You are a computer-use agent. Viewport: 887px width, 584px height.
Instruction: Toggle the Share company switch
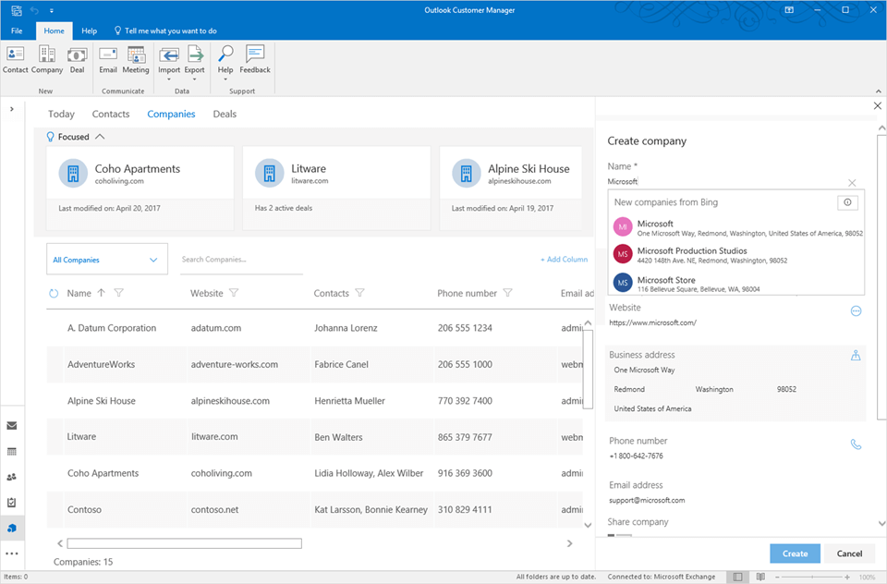coord(619,535)
